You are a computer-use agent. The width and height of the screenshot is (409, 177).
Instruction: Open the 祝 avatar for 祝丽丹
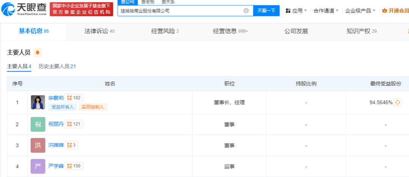coord(38,124)
